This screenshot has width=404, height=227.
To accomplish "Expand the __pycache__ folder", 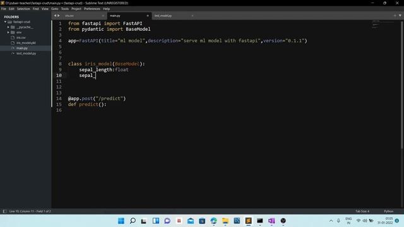I will (8, 27).
